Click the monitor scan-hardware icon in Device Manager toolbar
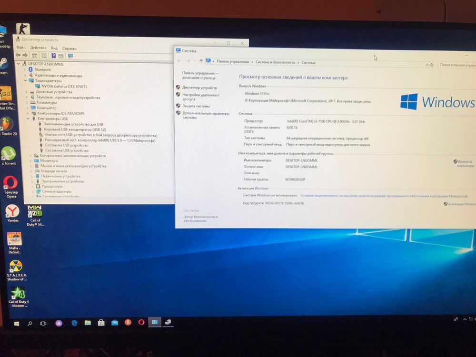476x357 pixels. click(x=70, y=56)
